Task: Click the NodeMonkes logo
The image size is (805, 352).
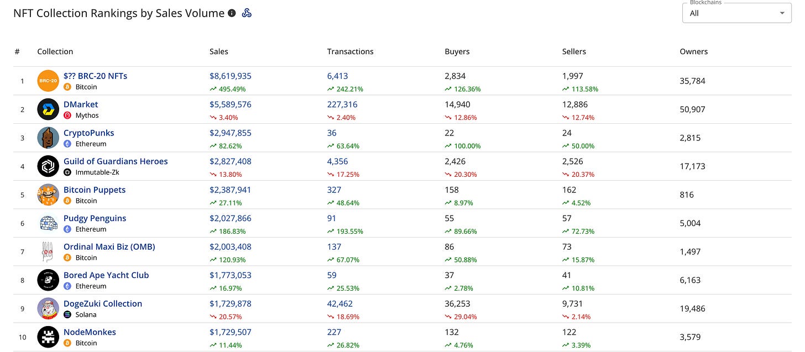Action: 48,337
